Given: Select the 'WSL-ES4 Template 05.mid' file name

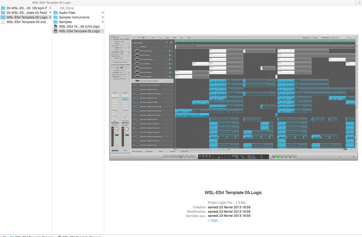Looking at the screenshot, I should (x=26, y=22).
